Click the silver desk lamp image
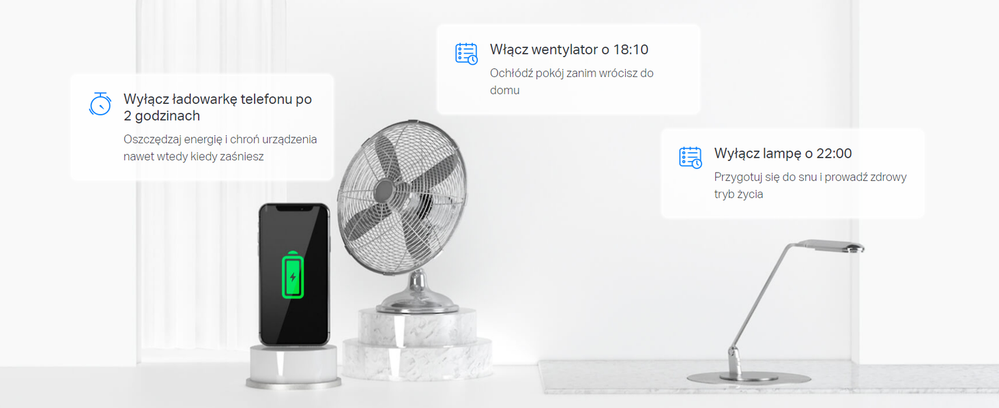Viewport: 999px width, 408px height. click(775, 310)
